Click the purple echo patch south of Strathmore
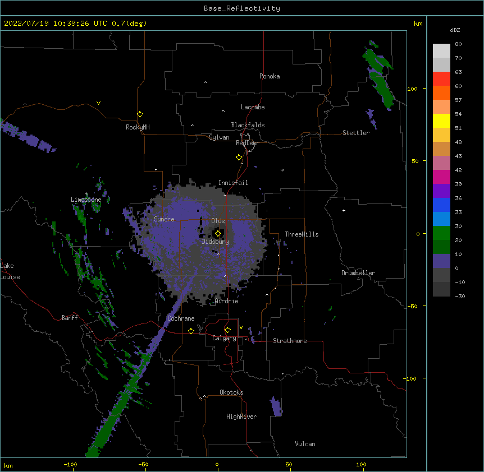 [x=276, y=406]
